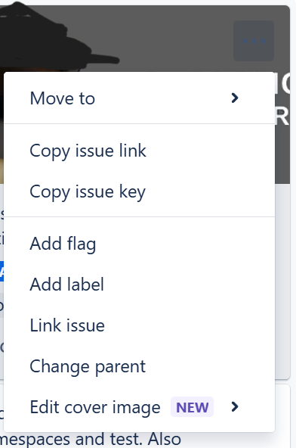This screenshot has height=448, width=299.
Task: Expand the chevron arrow beside Move to
Action: point(235,98)
